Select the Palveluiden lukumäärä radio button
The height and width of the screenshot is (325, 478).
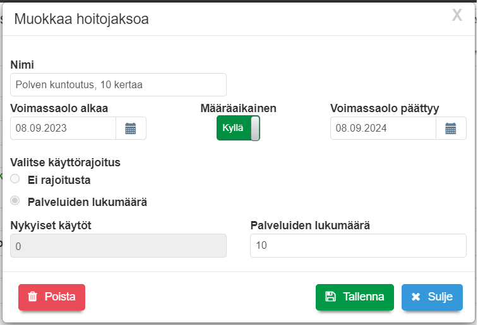[x=15, y=202]
